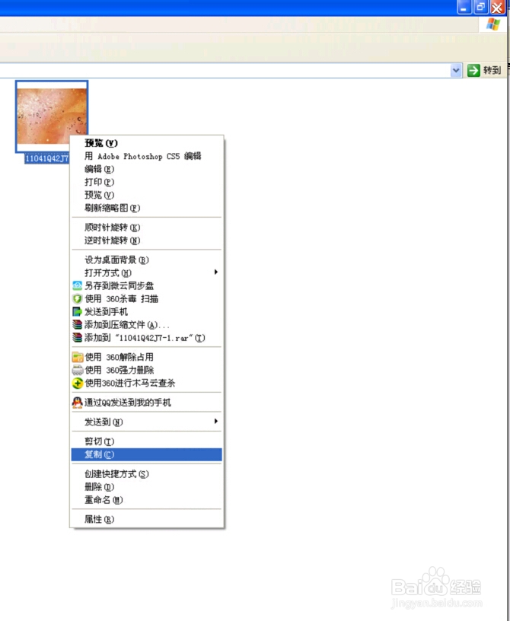
Task: Click the 360杀毒 shield icon
Action: [x=78, y=298]
